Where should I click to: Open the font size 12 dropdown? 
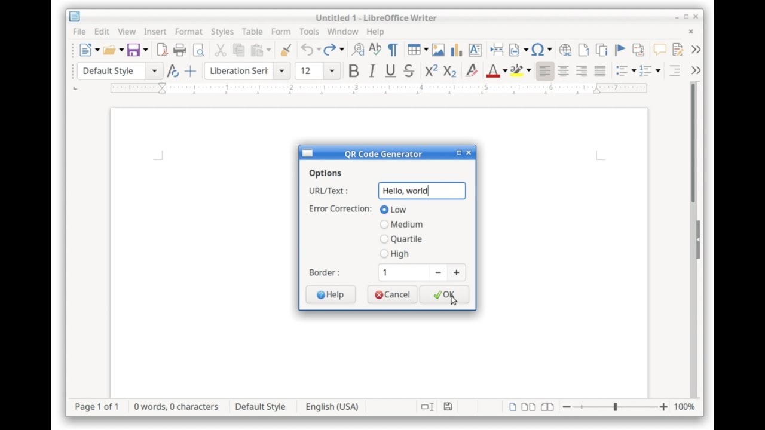click(x=332, y=71)
